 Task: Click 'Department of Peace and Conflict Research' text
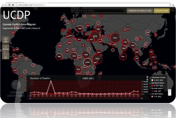point(21,28)
